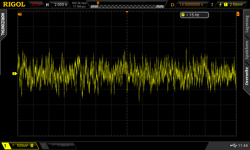The height and width of the screenshot is (150, 250).
Task: Click the H horizontal label in top bar
Action: 47,5
